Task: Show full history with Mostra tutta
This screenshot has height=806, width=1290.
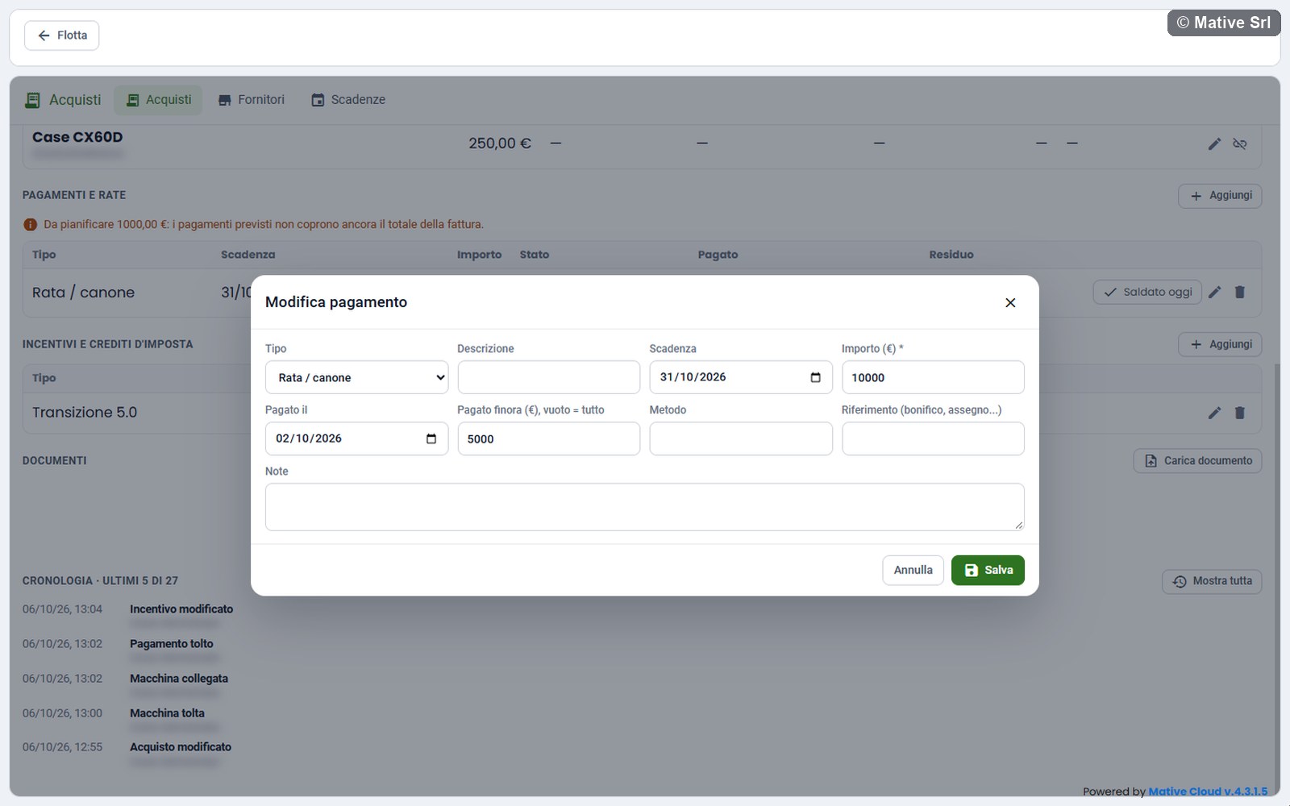Action: pyautogui.click(x=1212, y=581)
